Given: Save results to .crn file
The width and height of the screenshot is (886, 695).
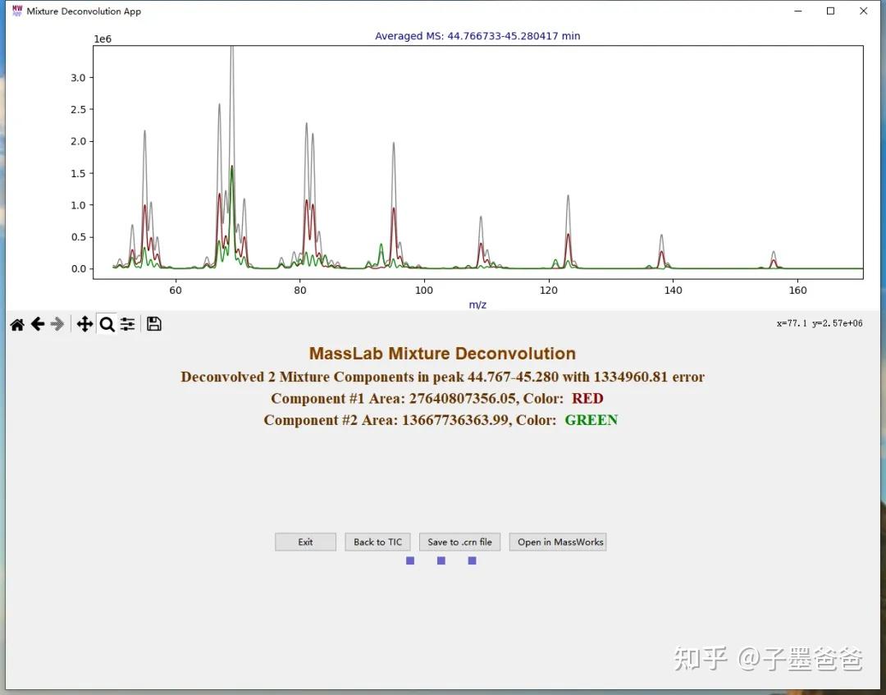Looking at the screenshot, I should click(460, 542).
